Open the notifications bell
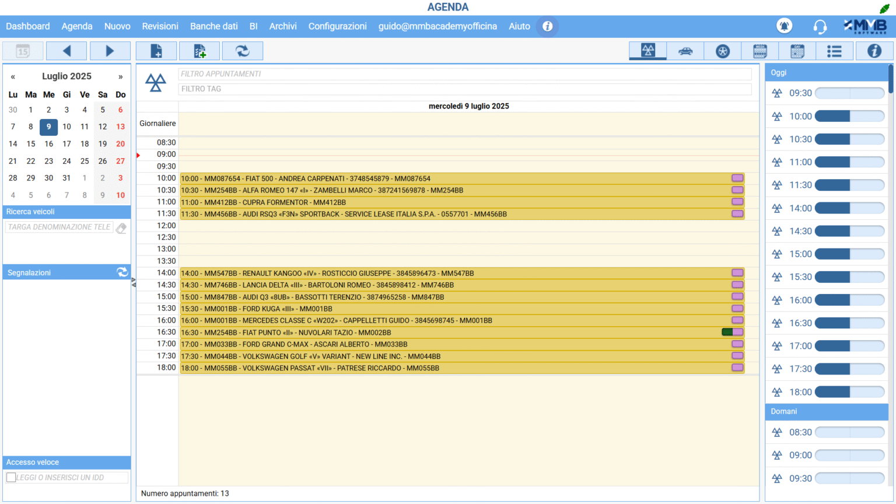Viewport: 896px width, 504px height. click(x=784, y=26)
